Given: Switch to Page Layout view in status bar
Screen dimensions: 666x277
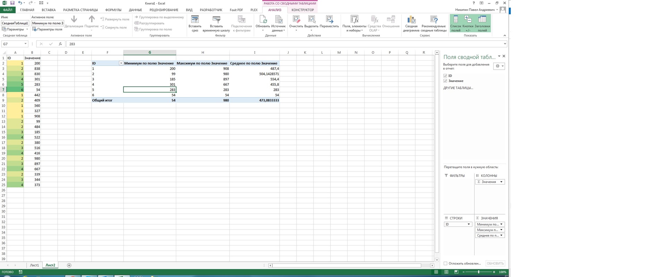Looking at the screenshot, I should [x=446, y=272].
